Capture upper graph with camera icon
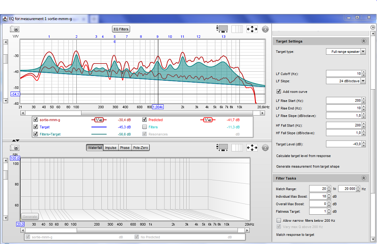The width and height of the screenshot is (377, 244). point(15,29)
